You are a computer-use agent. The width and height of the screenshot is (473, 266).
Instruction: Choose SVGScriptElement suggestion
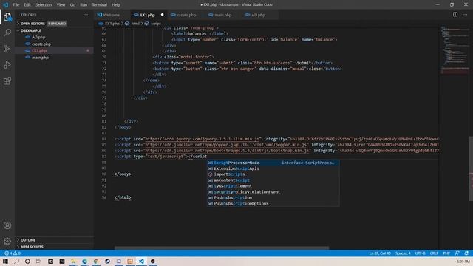click(x=273, y=186)
